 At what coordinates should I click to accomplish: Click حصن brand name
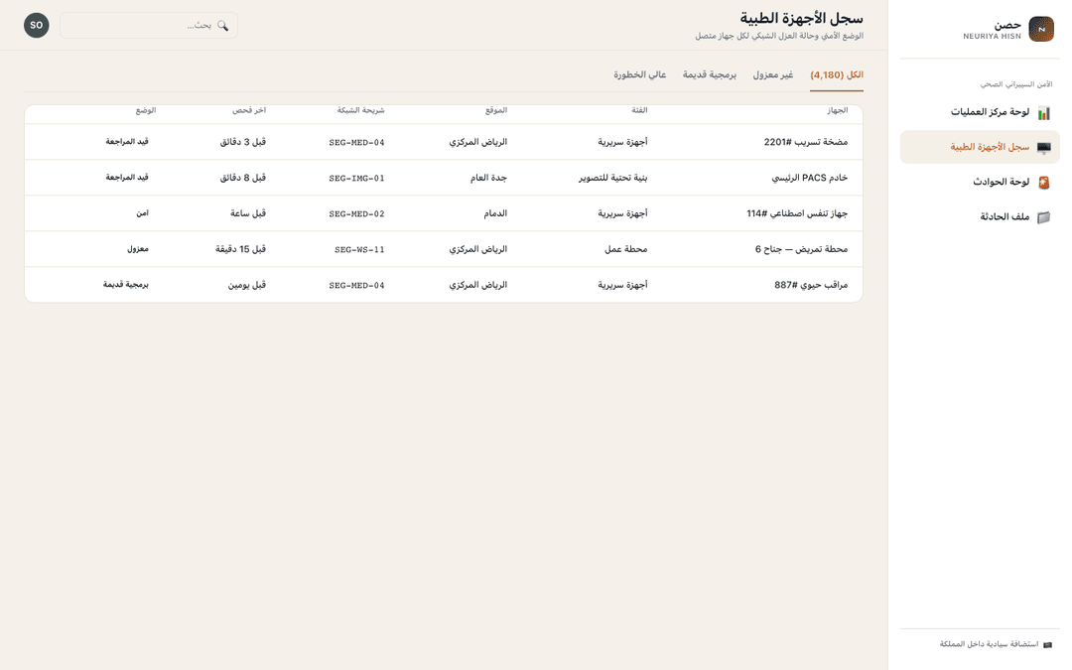pos(1007,25)
